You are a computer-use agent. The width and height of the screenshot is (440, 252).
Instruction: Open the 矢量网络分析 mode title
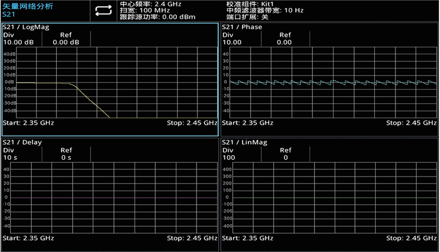tap(27, 6)
